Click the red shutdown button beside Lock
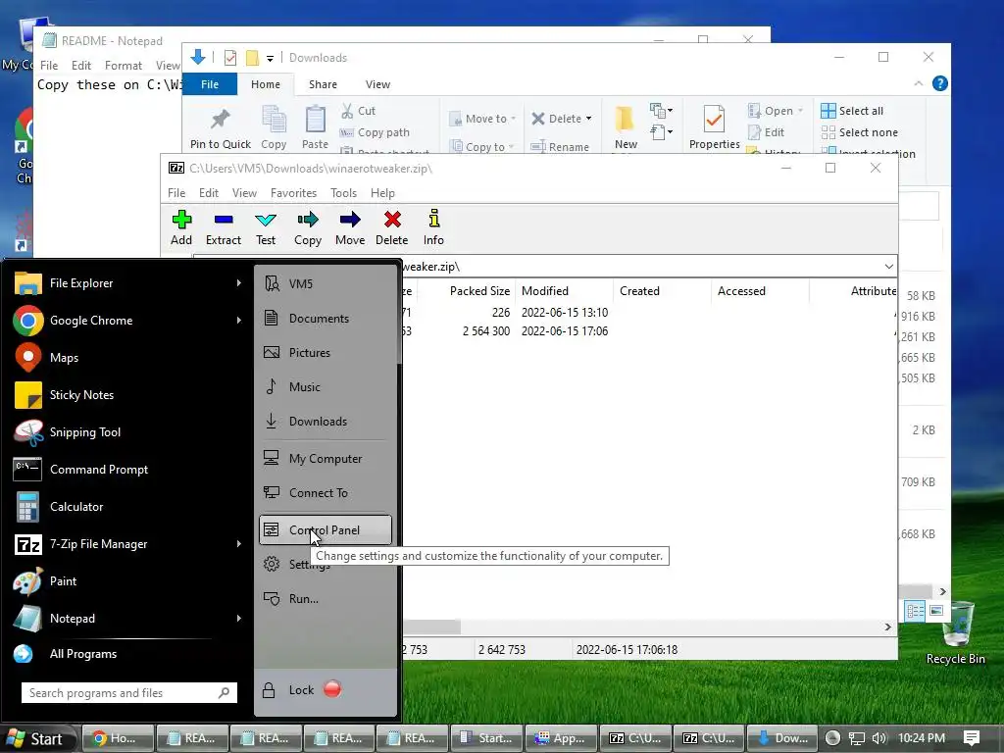Viewport: 1004px width, 753px height. tap(332, 689)
